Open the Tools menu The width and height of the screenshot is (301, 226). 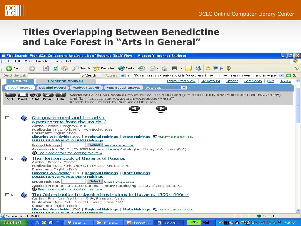[x=58, y=61]
